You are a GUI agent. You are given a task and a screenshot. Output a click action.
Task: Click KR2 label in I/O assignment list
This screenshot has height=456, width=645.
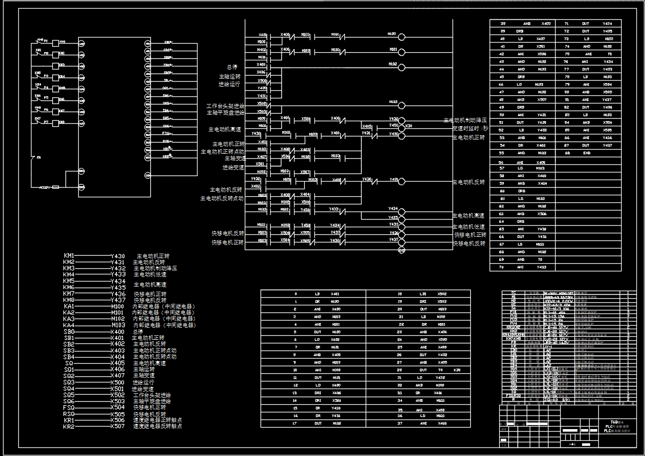[69, 427]
